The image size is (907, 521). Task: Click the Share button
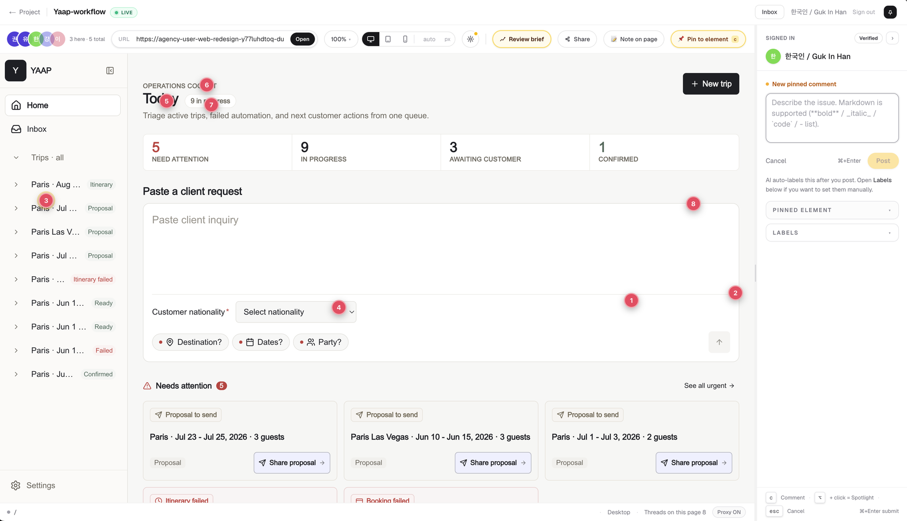coord(577,39)
